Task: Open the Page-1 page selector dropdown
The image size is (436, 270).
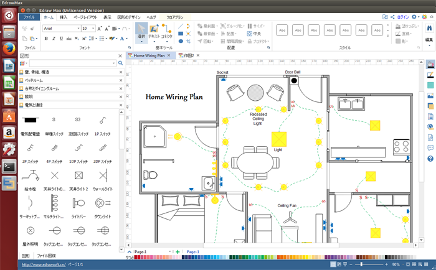Action: 170,251
